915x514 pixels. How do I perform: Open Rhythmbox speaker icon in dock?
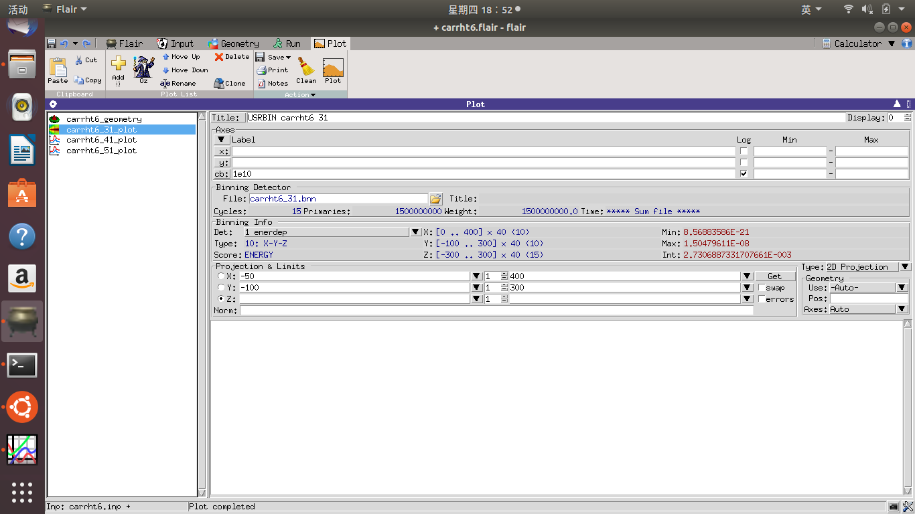click(x=22, y=106)
